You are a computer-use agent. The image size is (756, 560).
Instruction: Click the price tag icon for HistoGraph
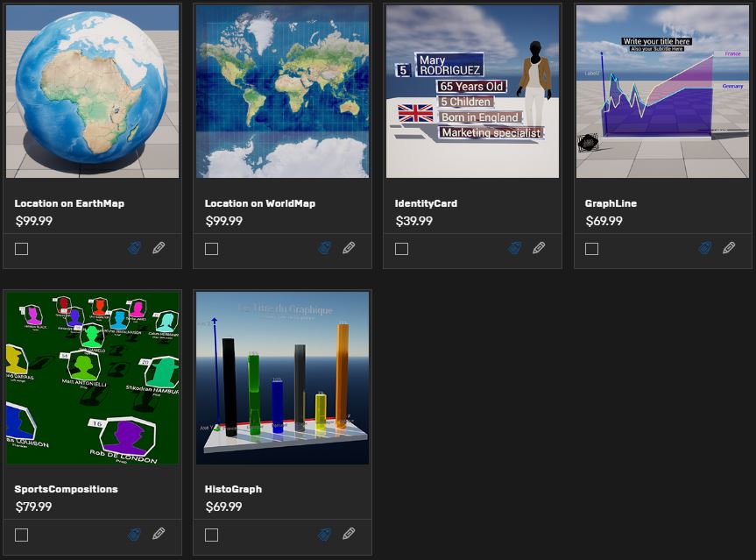click(325, 534)
